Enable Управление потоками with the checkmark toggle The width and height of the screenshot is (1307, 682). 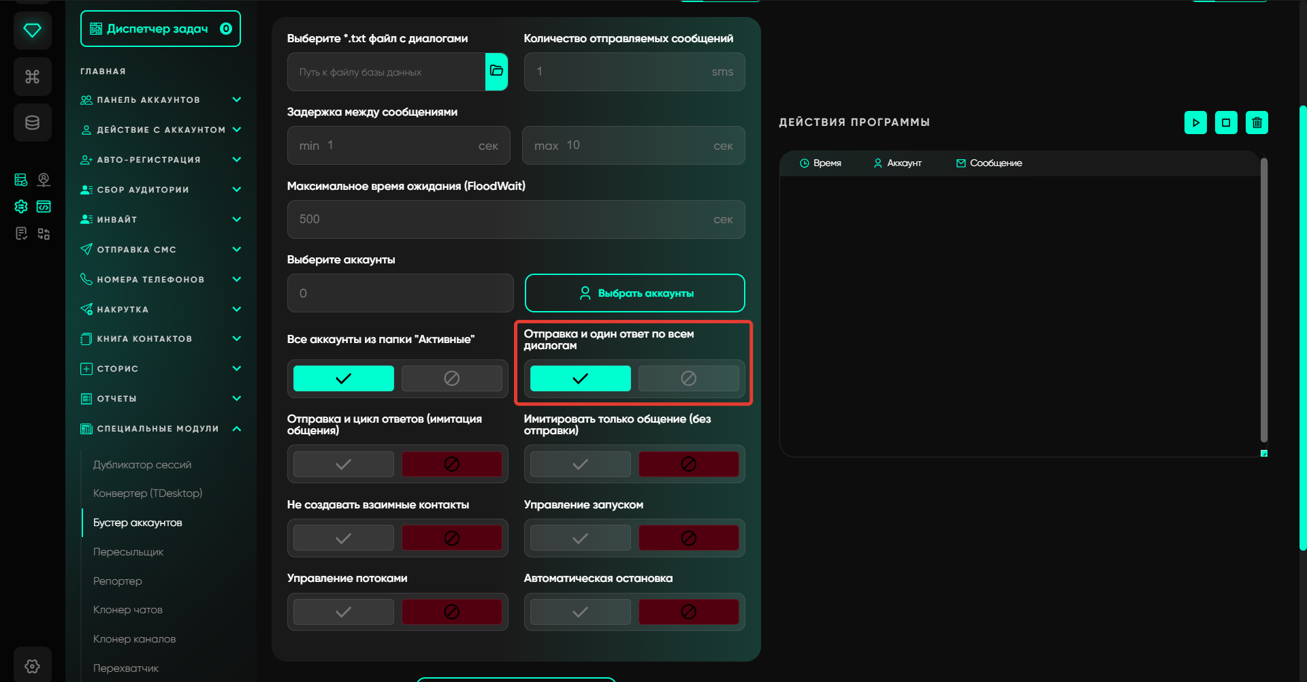point(343,612)
